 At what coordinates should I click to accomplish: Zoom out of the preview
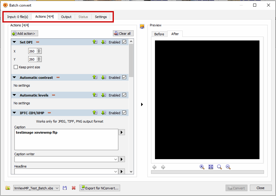(x=228, y=167)
